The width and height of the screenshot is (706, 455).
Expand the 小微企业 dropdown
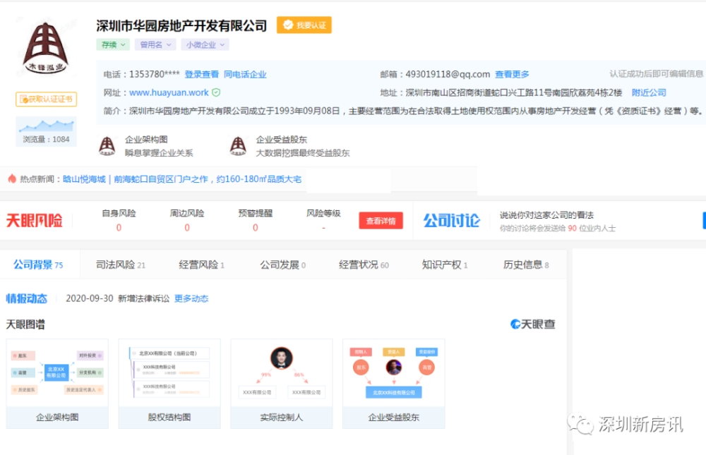(x=205, y=44)
